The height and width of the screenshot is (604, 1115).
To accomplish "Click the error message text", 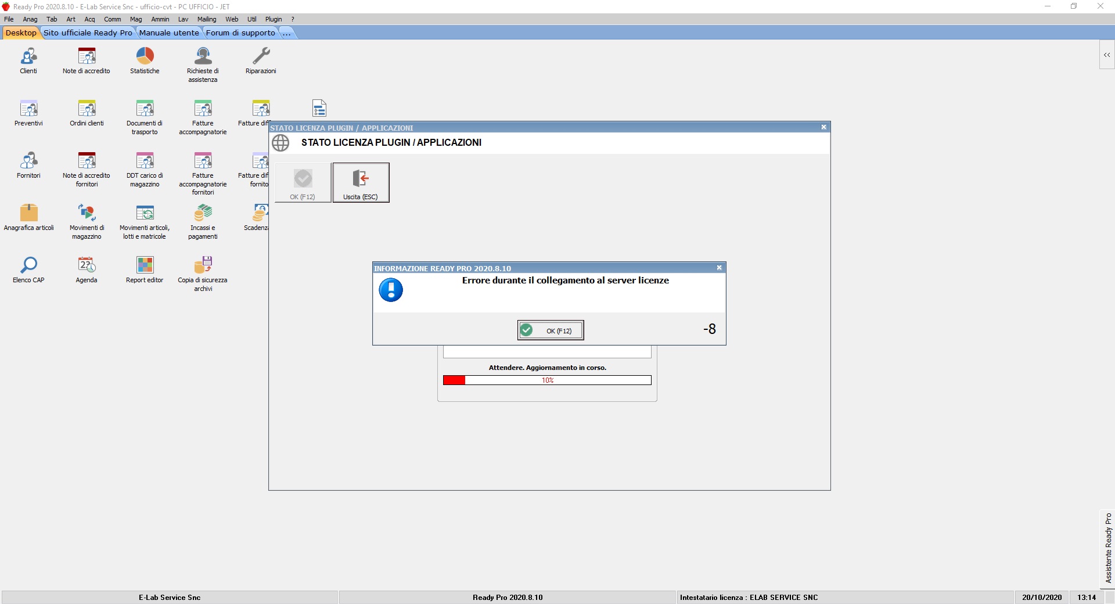I will coord(566,281).
